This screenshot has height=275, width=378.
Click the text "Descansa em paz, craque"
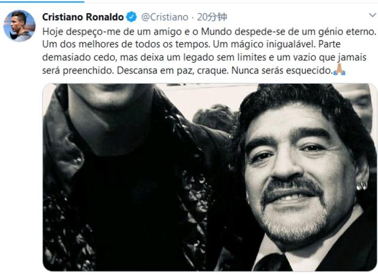click(172, 71)
